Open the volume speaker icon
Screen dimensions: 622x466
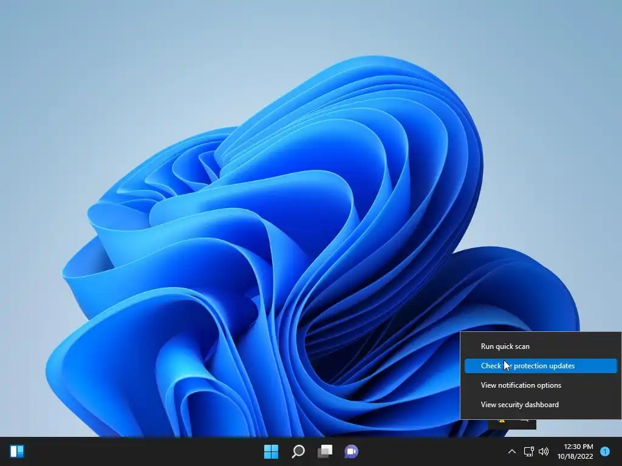click(x=544, y=451)
